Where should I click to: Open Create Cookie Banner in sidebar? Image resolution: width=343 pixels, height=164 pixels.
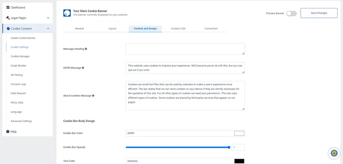(23, 38)
